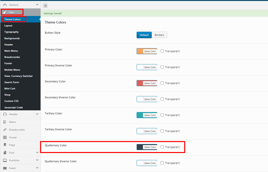This screenshot has height=172, width=268.
Task: Click the General dashboard icon
Action: (x=5, y=5)
